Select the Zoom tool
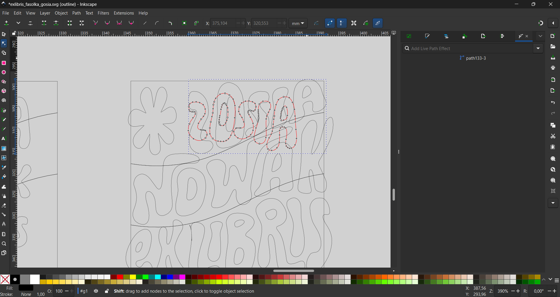 click(x=4, y=244)
